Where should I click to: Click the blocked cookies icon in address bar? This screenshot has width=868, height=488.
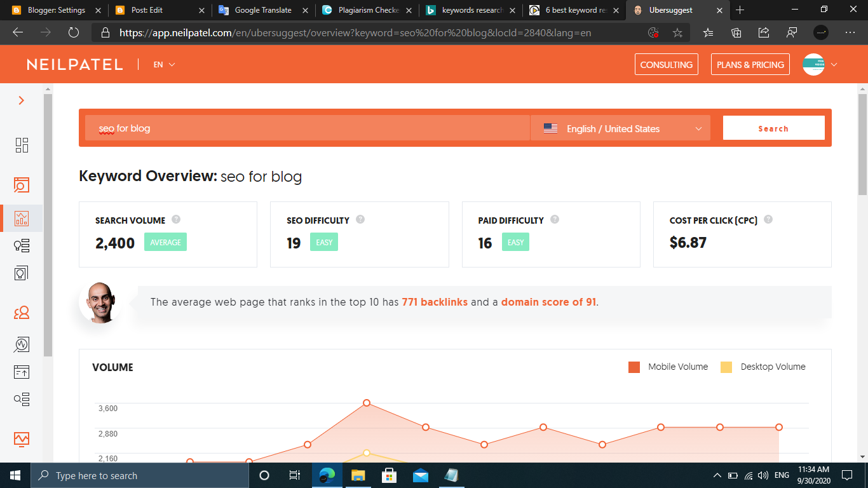[653, 32]
